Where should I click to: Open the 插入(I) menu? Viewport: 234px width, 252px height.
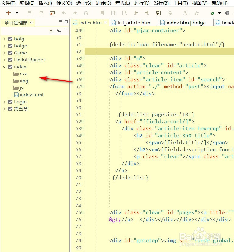point(45,3)
